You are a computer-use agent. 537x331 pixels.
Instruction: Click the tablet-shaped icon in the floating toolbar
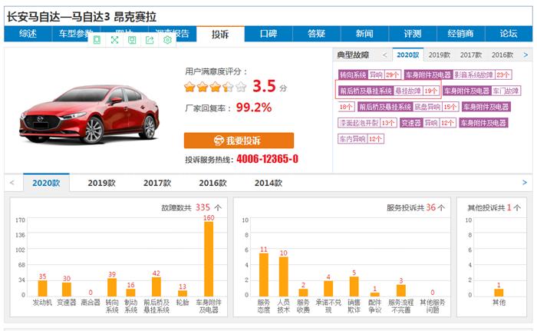click(x=97, y=40)
